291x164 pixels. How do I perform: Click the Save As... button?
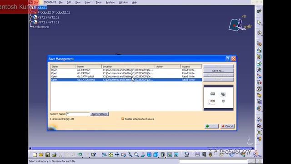(x=218, y=71)
